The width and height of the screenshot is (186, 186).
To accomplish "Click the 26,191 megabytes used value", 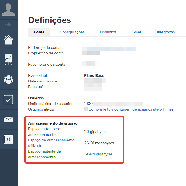I will (99, 143).
